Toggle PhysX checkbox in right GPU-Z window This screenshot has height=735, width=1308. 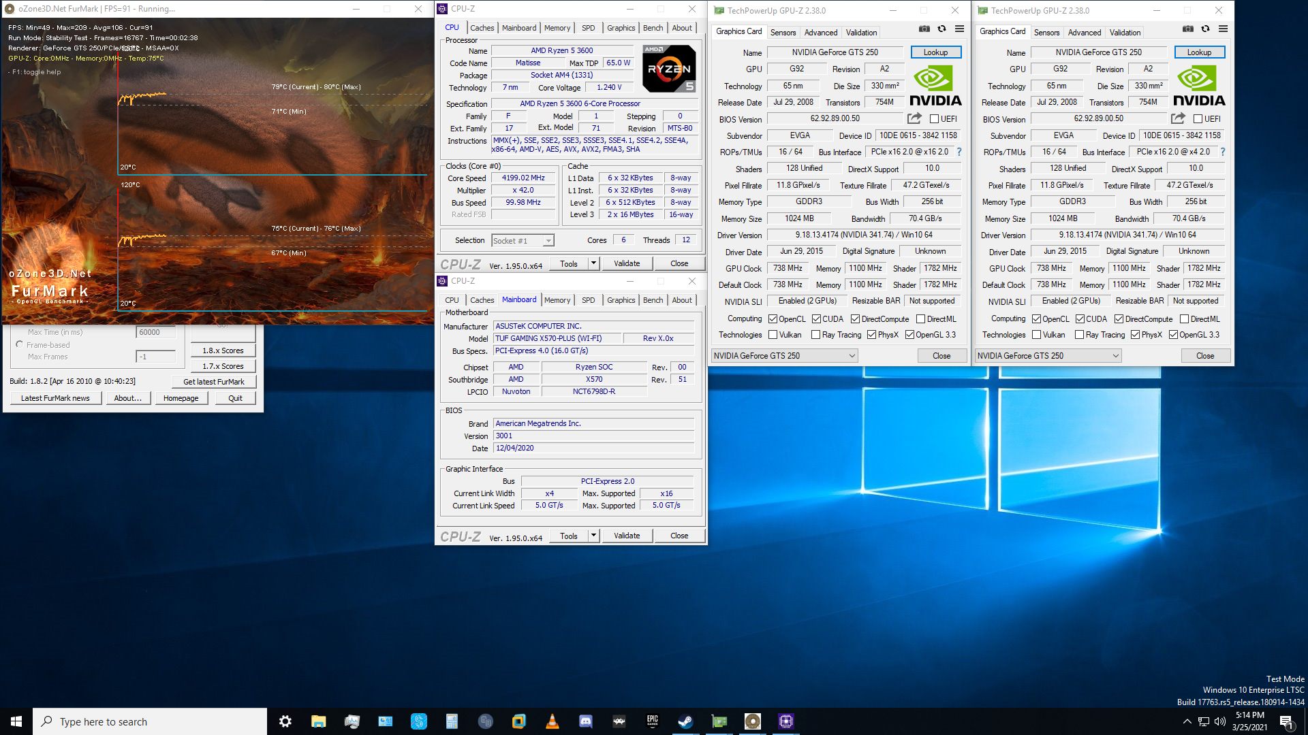point(1136,335)
